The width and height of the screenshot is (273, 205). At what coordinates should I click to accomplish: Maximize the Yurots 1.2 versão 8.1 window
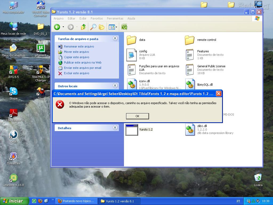[x=253, y=12]
